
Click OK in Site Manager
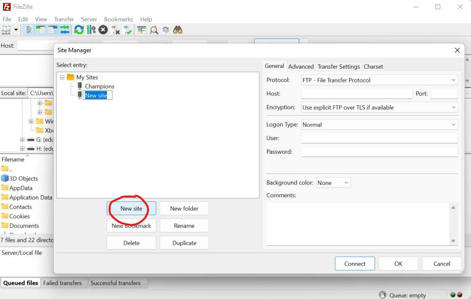[398, 264]
